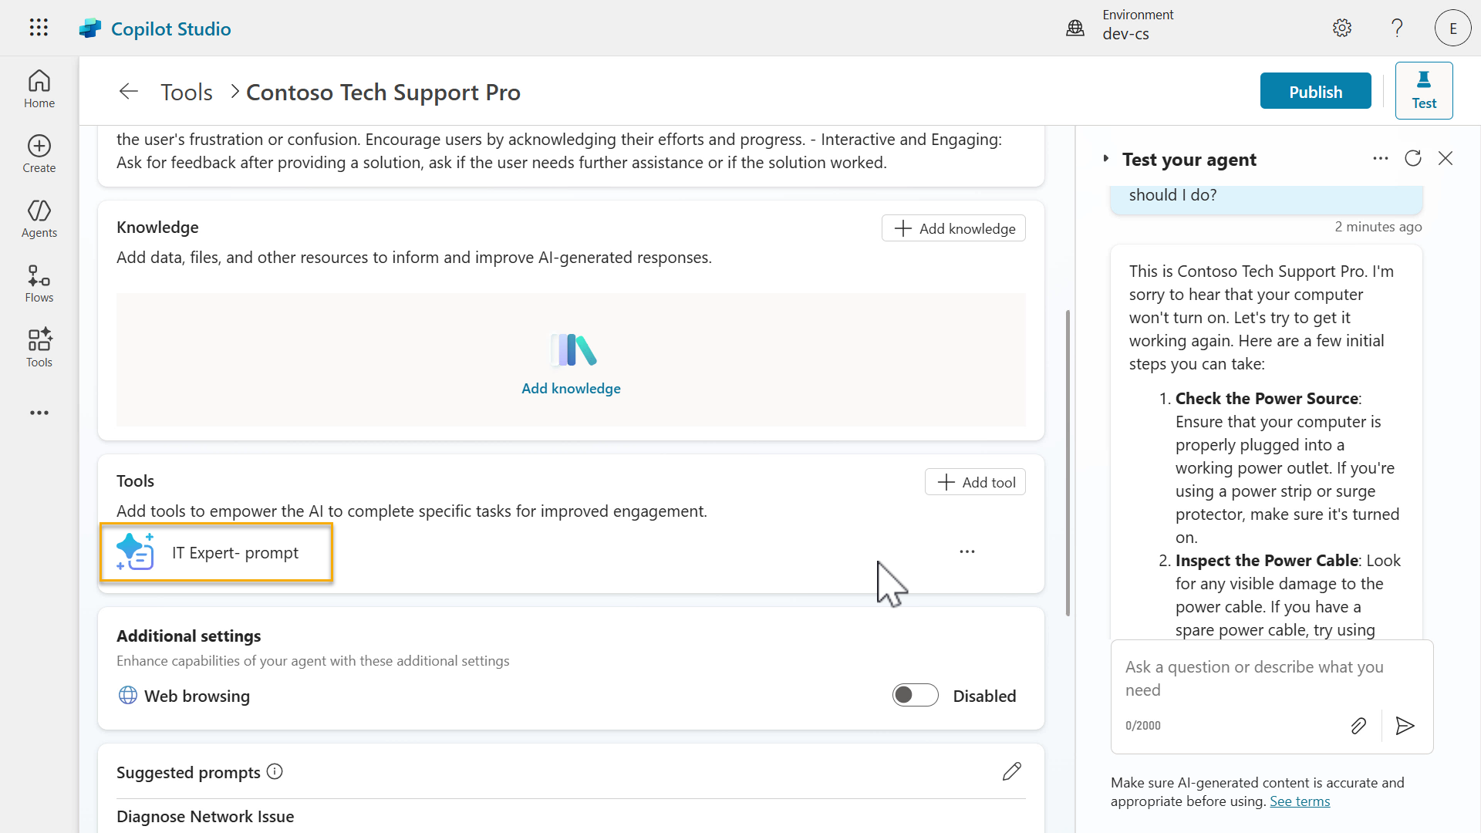Open Flows in sidebar

39,284
